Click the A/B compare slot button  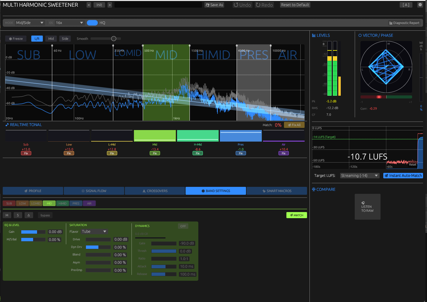[406, 5]
